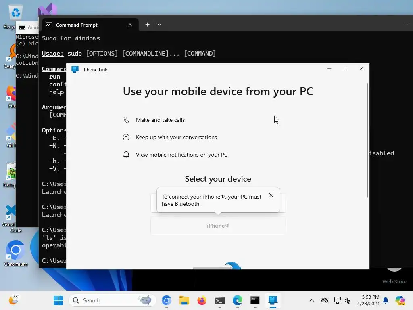The image size is (413, 310).
Task: Click the Phone Link vertical scrollbar
Action: [367, 140]
